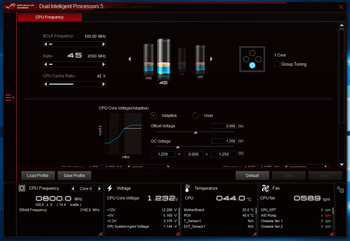Screen dimensions: 350x241
Task: Select the User voltage radio button
Action: (196, 115)
